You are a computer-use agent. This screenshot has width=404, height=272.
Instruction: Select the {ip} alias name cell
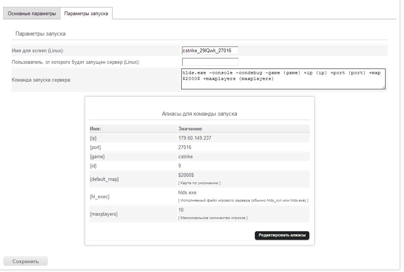[x=93, y=138]
